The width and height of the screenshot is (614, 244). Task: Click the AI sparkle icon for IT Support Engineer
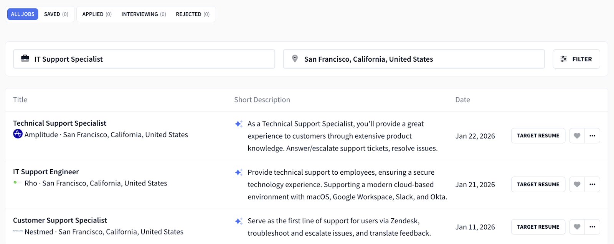pos(239,172)
